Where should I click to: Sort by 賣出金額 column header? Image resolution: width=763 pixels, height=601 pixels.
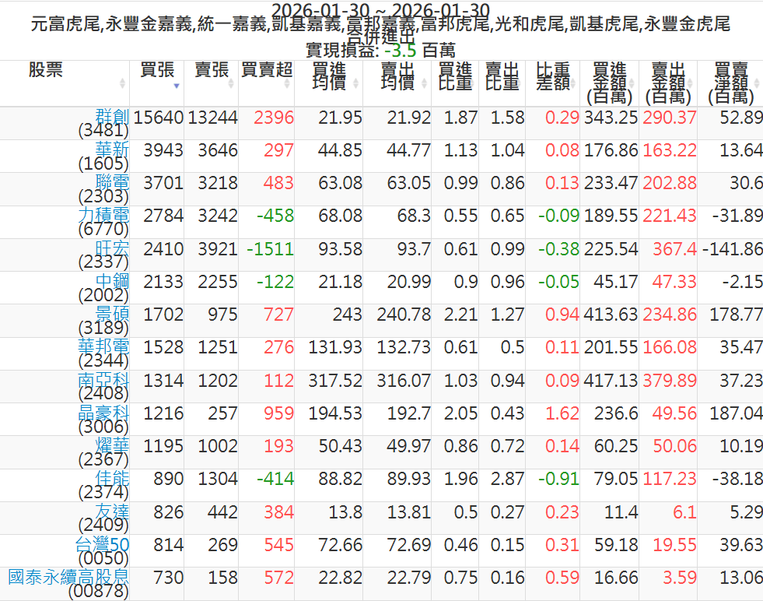coord(668,83)
